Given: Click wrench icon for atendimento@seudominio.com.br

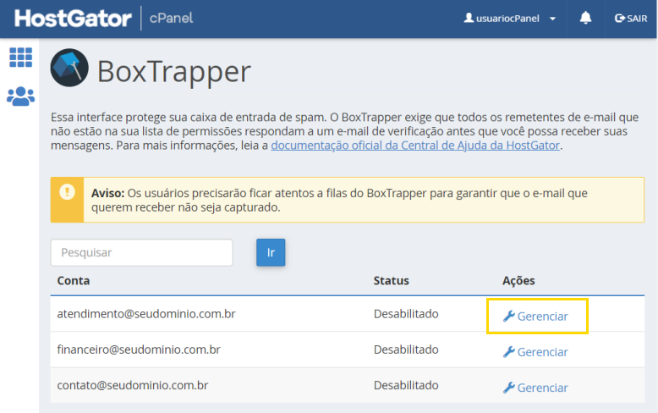Looking at the screenshot, I should tap(508, 316).
